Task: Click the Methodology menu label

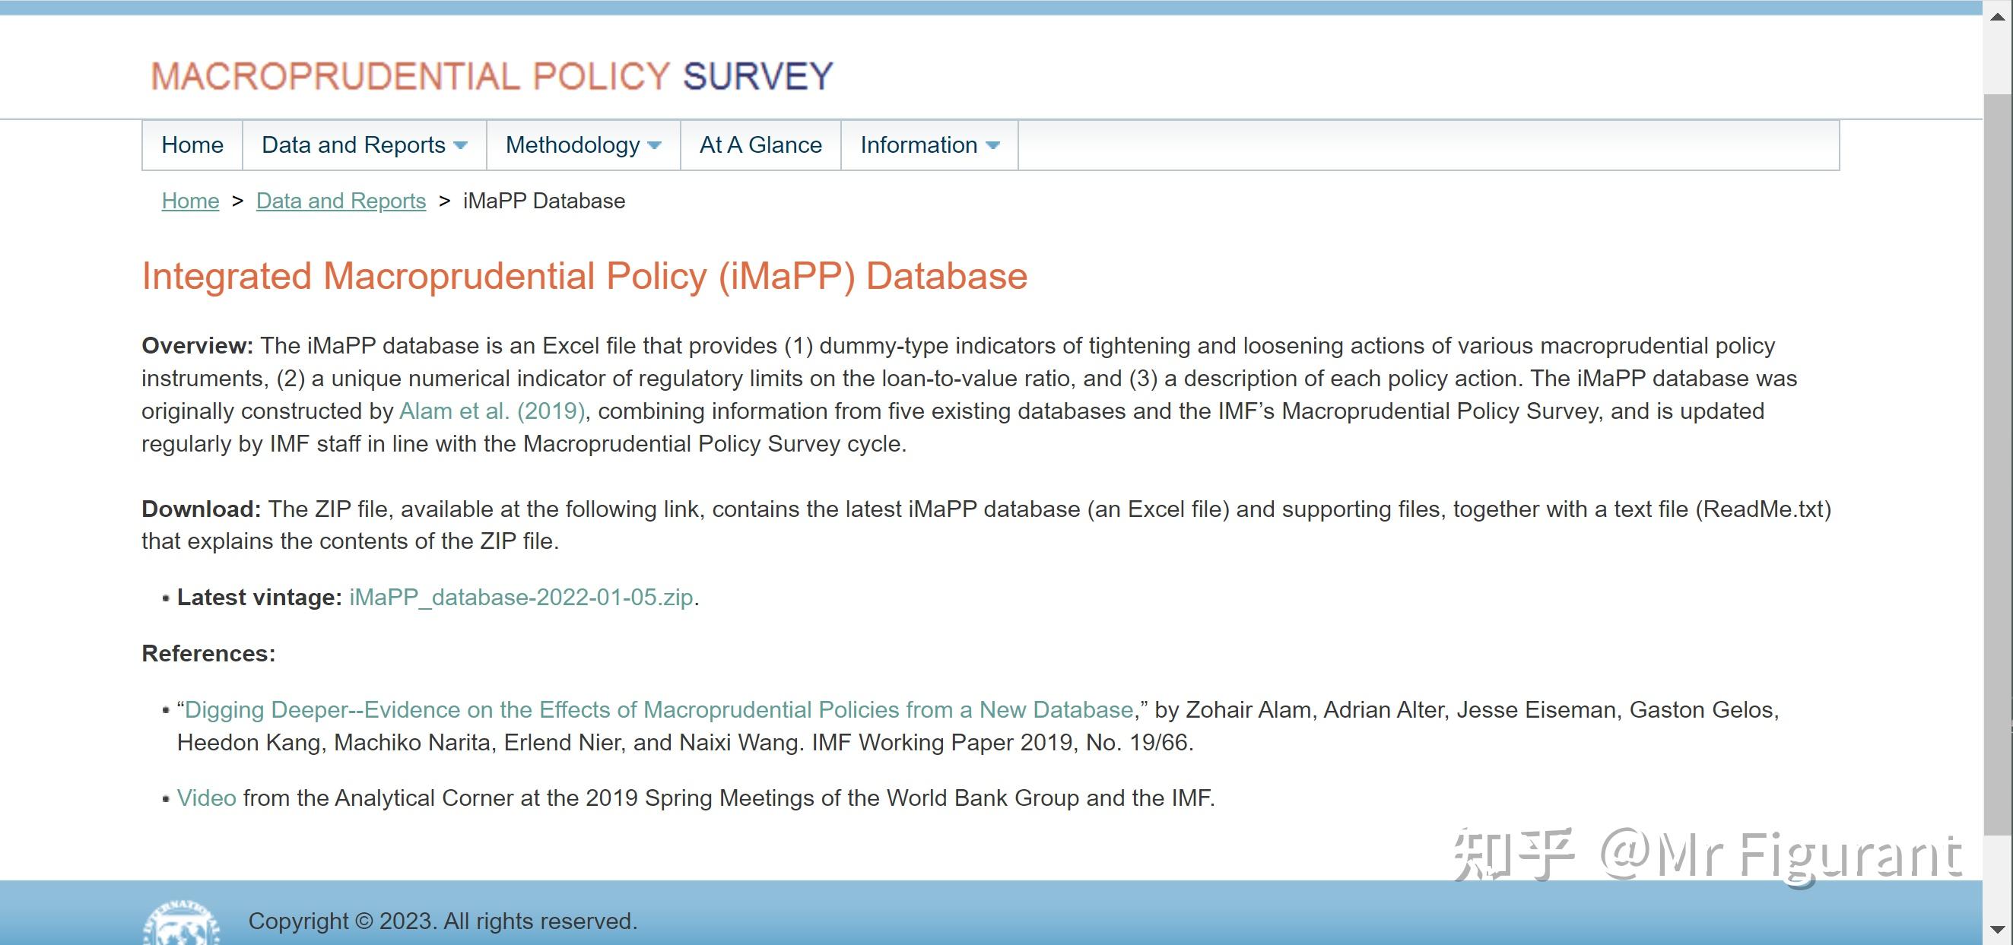Action: [572, 145]
